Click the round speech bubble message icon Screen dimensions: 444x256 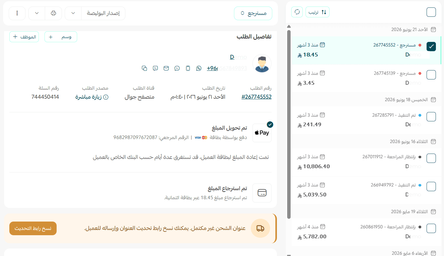177,68
